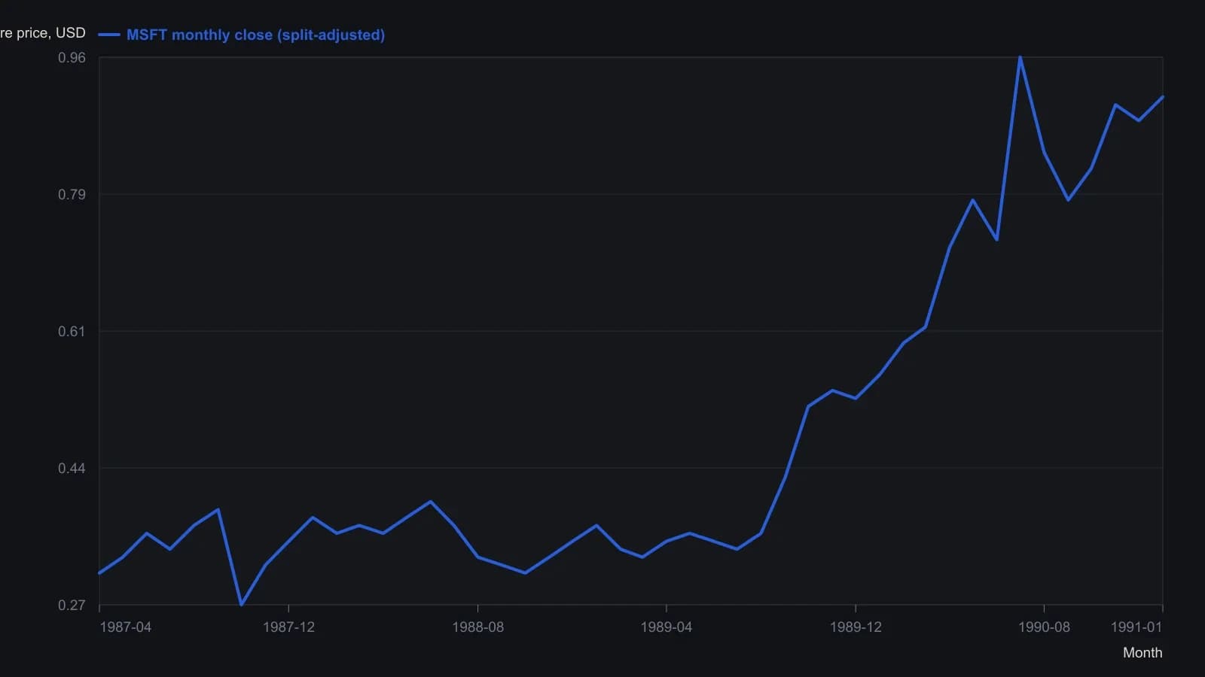
Task: Click the 1991-01 x-axis label
Action: pyautogui.click(x=1136, y=627)
